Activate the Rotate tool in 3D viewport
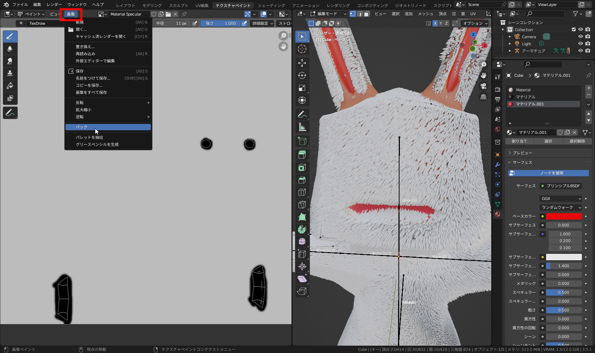 [302, 75]
